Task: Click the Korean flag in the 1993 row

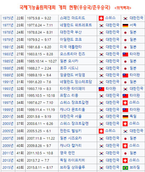Action: (125, 89)
